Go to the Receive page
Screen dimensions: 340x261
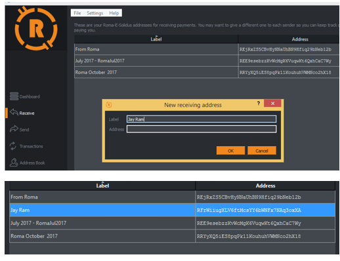pos(27,113)
